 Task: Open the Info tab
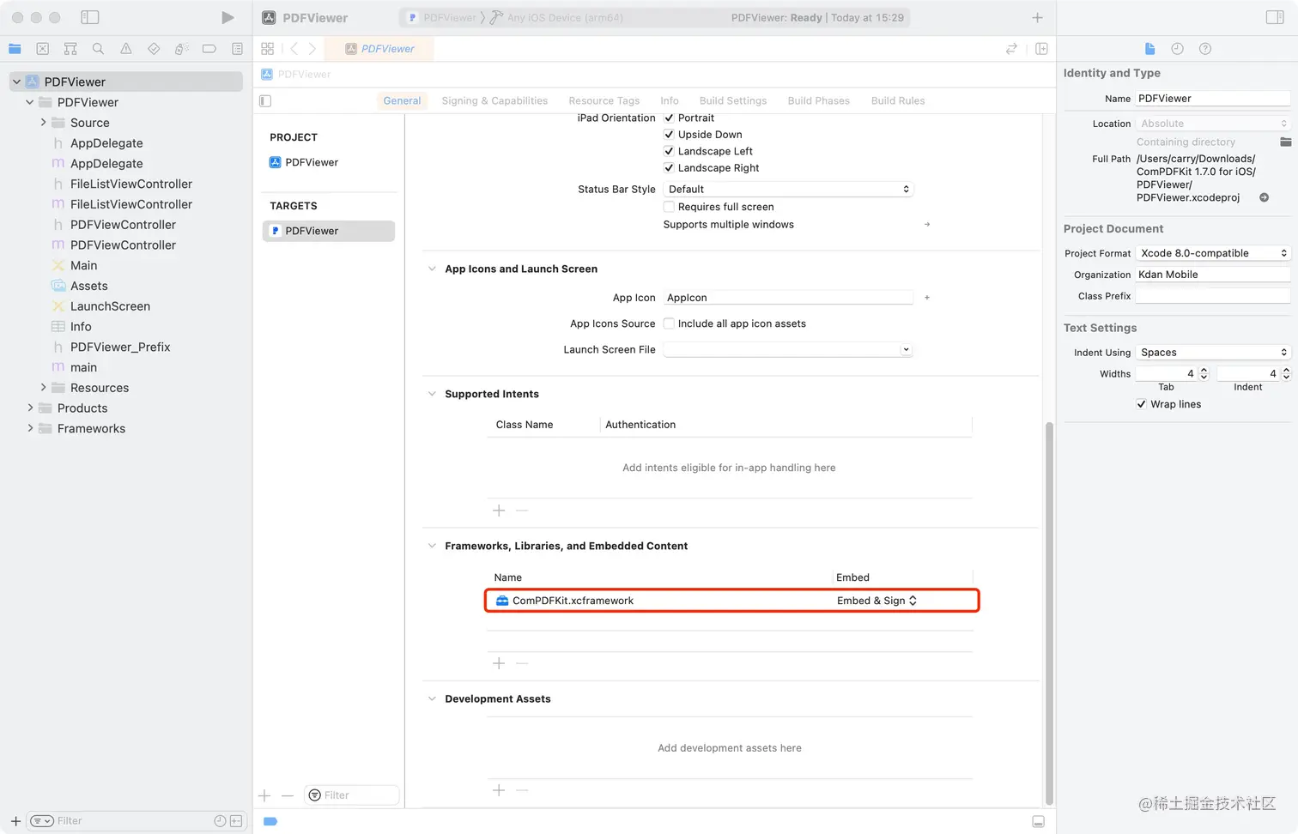670,100
